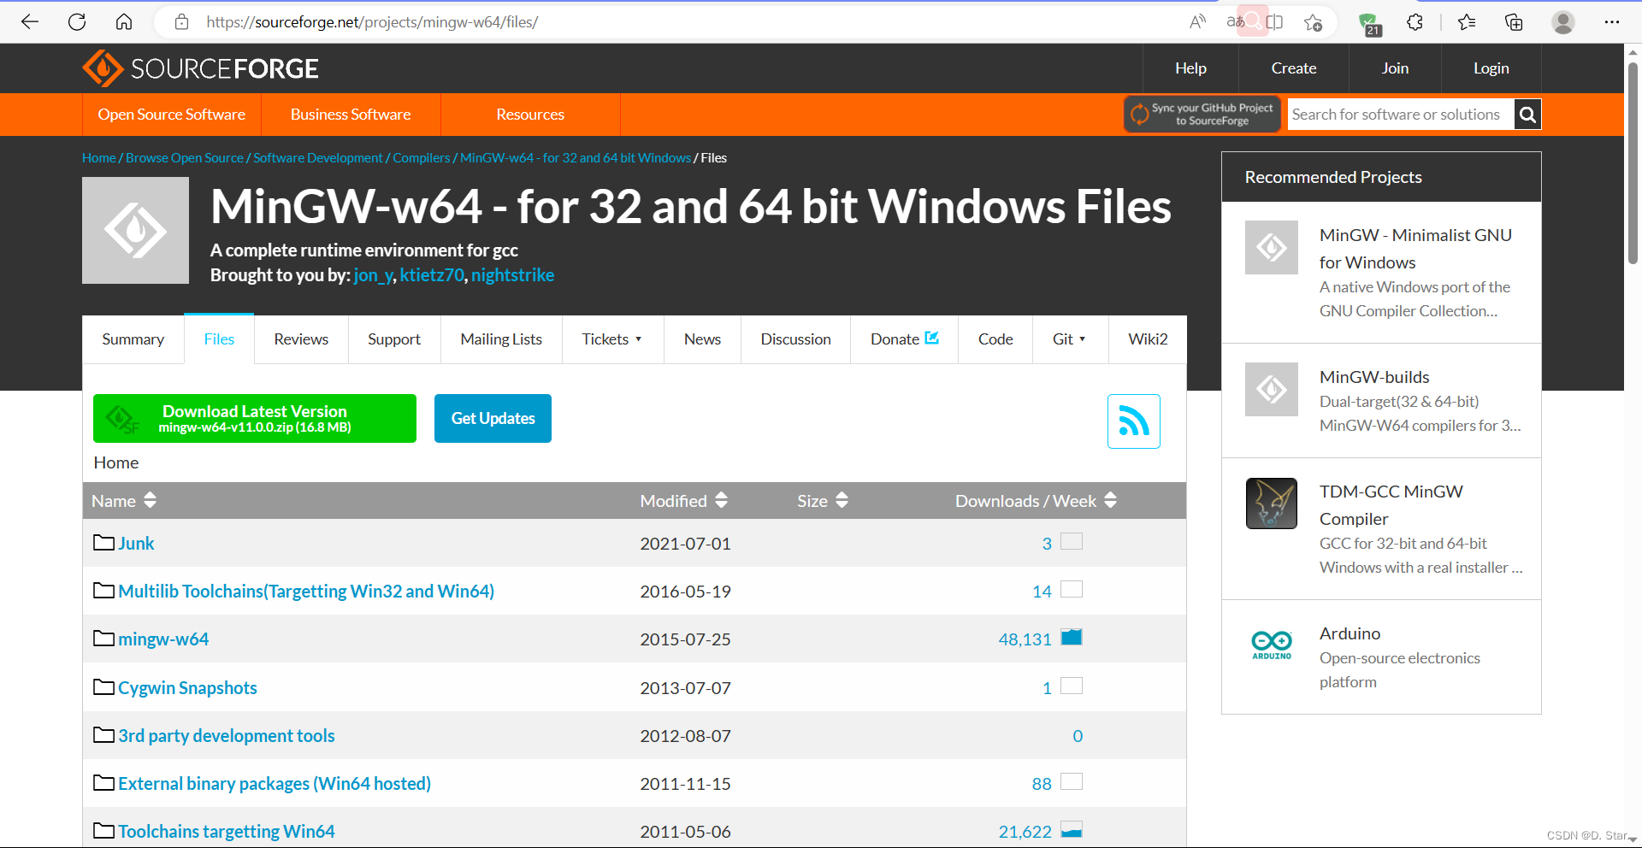
Task: Sort files by Modified column arrows
Action: (x=722, y=500)
